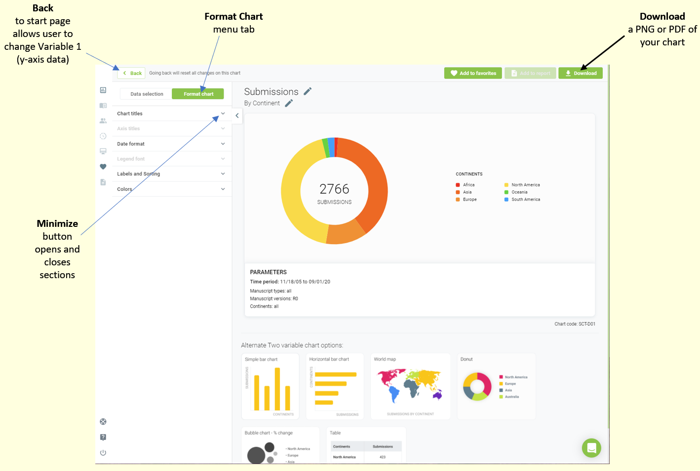Expand the Chart titles section
700x471 pixels.
click(172, 113)
